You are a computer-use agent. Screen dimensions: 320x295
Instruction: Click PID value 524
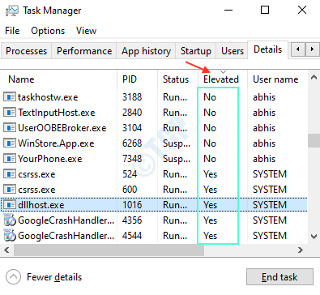click(x=130, y=174)
